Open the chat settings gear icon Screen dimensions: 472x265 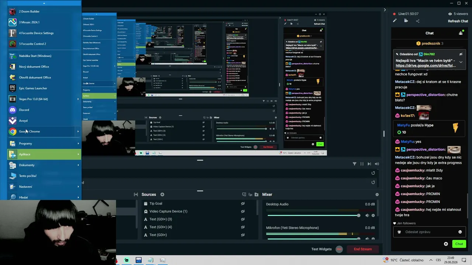click(446, 244)
